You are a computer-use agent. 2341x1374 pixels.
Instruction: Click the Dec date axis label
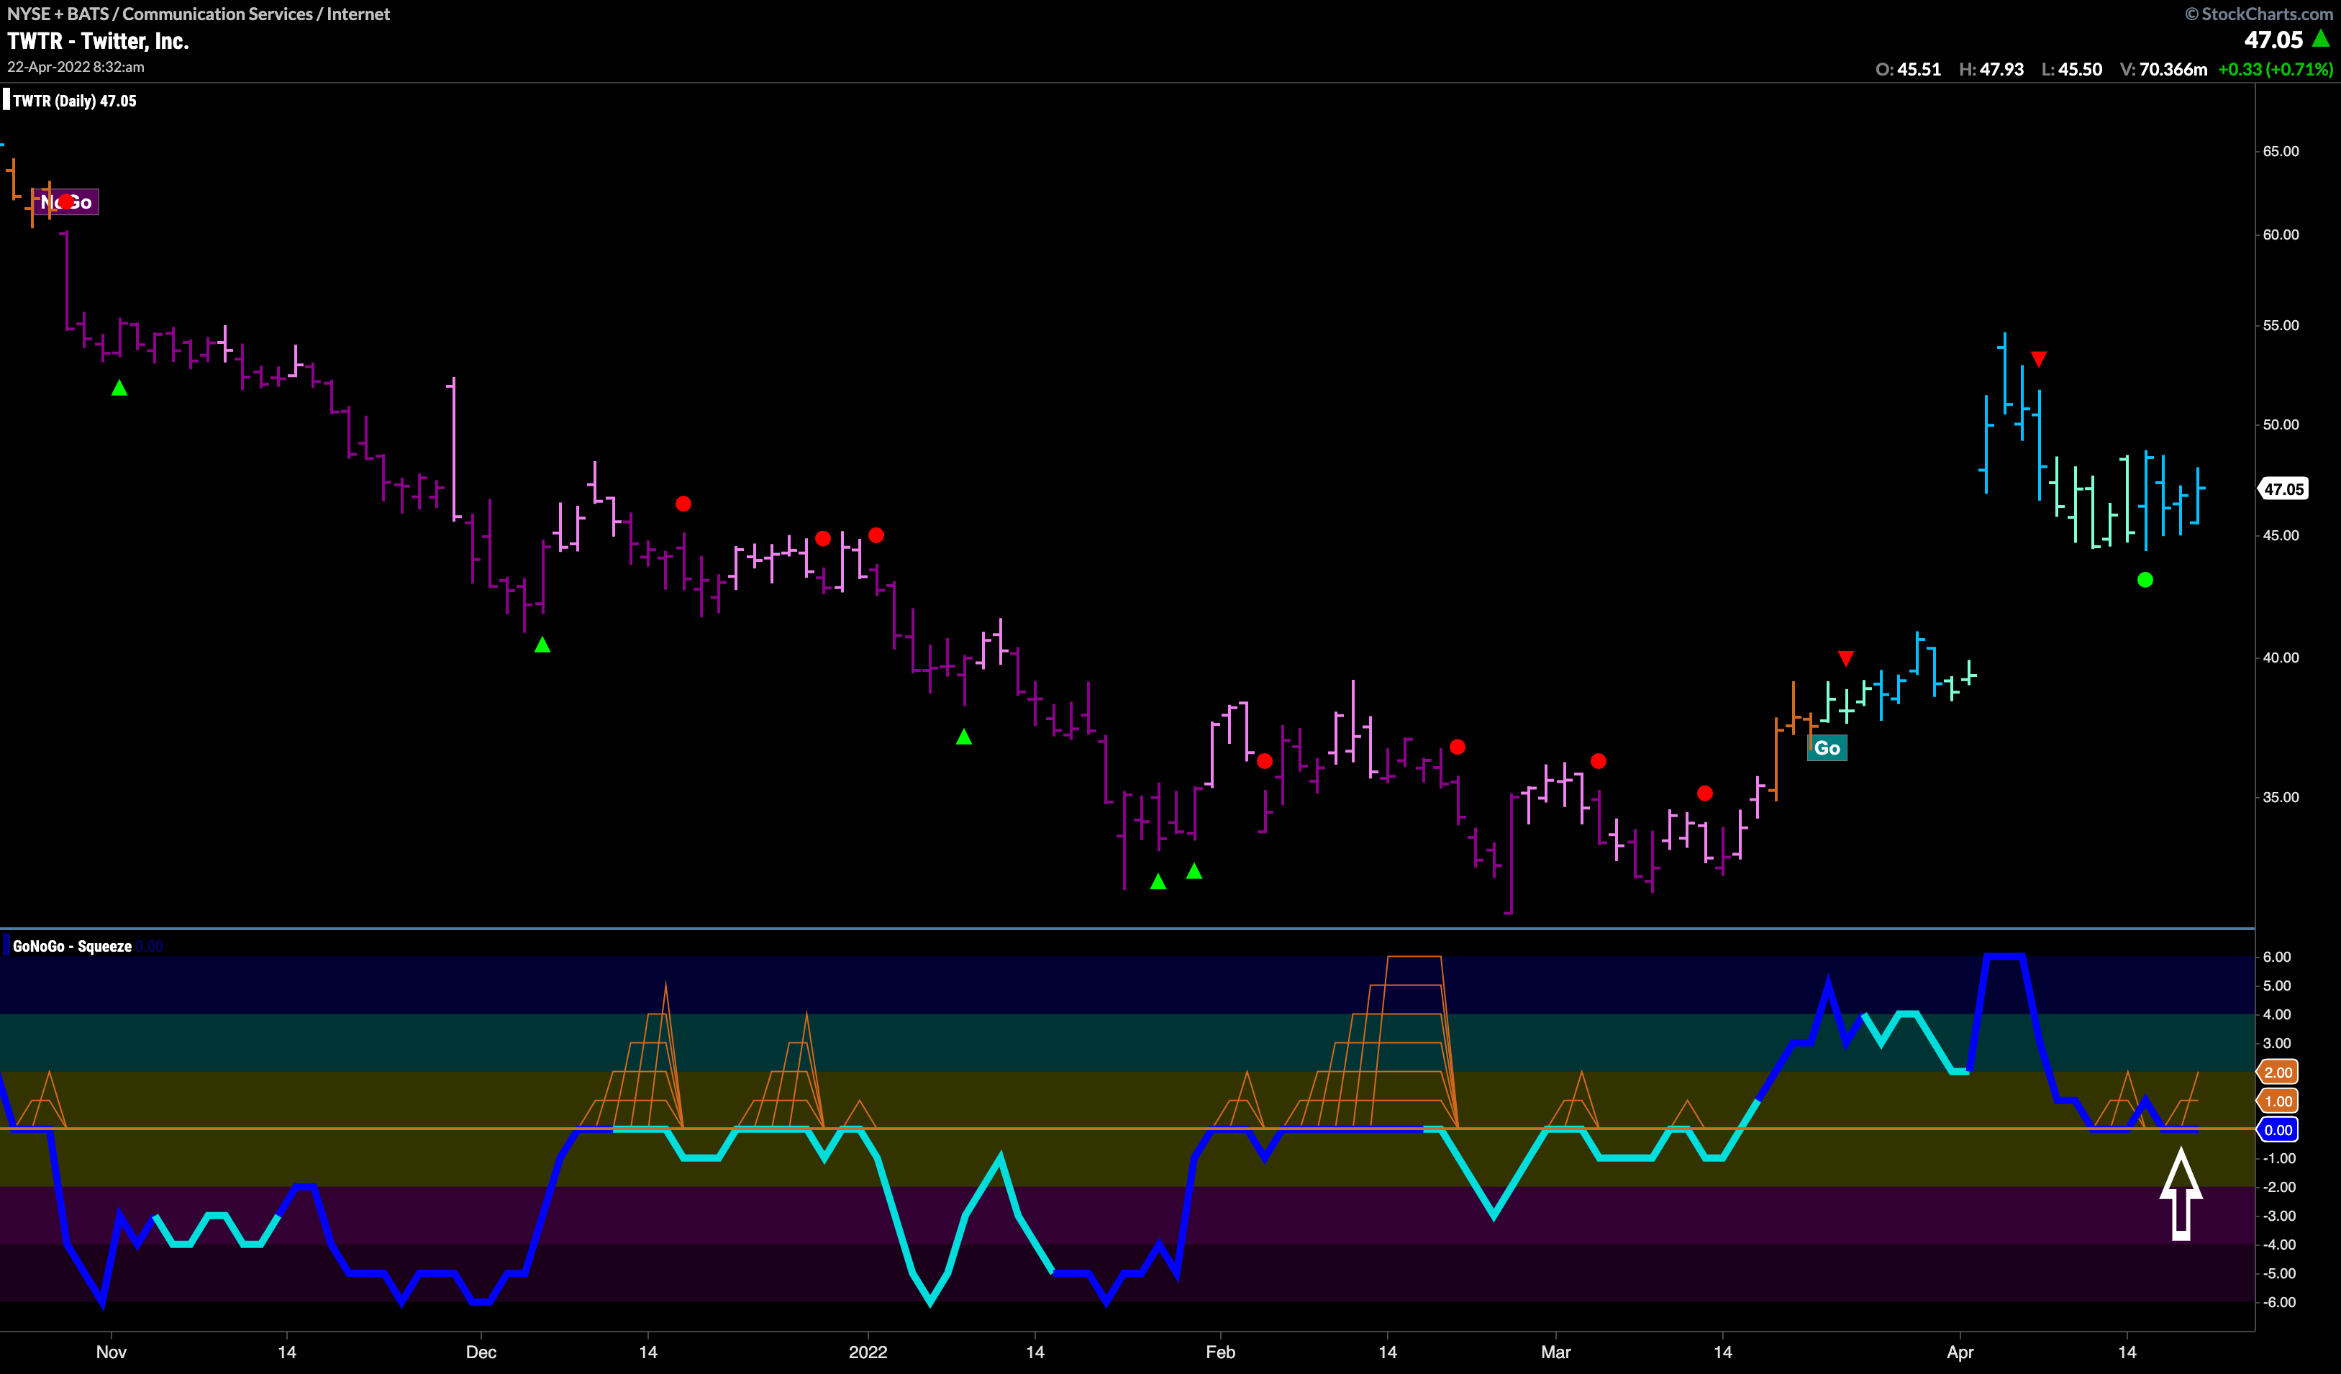(481, 1352)
